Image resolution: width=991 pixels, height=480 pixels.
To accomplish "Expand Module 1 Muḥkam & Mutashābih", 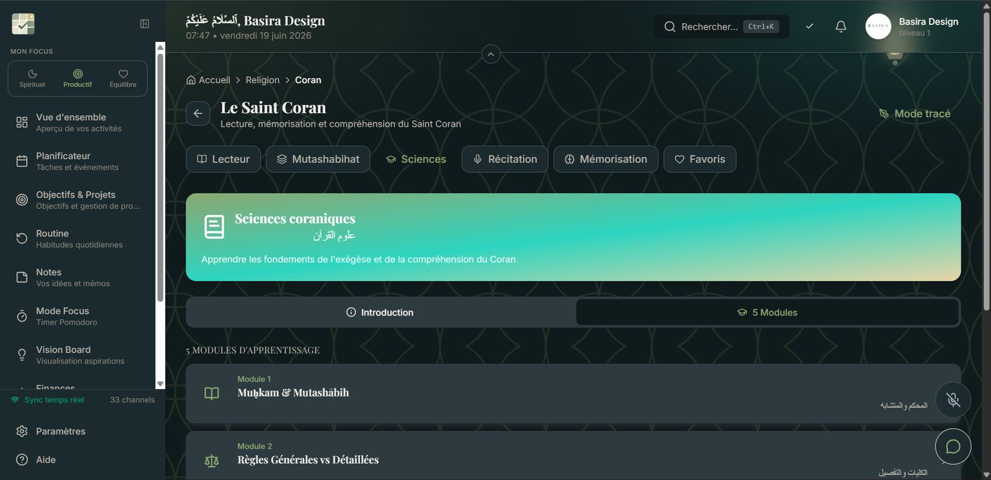I will click(x=574, y=393).
